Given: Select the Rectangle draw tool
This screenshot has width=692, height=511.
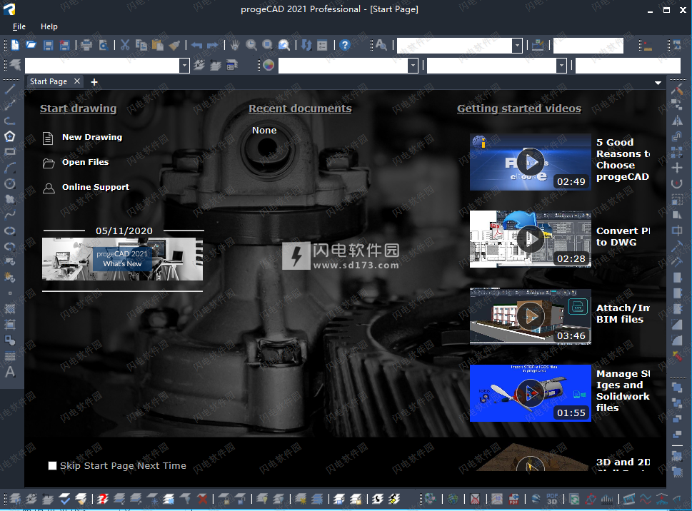Looking at the screenshot, I should pos(10,152).
